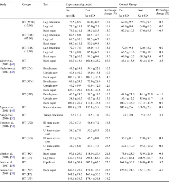Click the value '135.8±5.5'

click(x=92, y=107)
